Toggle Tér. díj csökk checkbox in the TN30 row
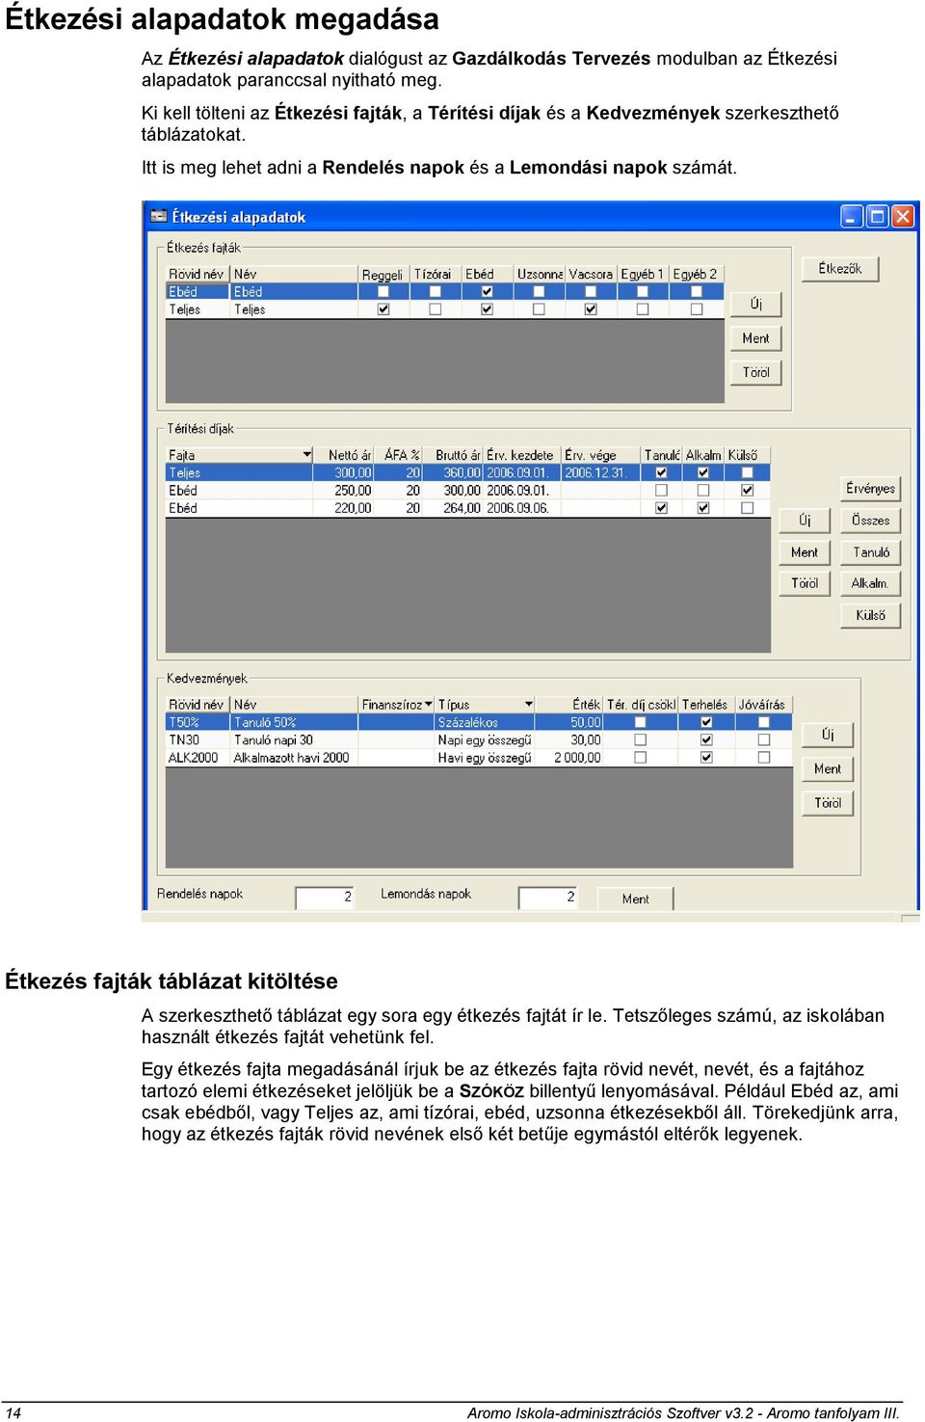Image resolution: width=925 pixels, height=1422 pixels. [640, 739]
